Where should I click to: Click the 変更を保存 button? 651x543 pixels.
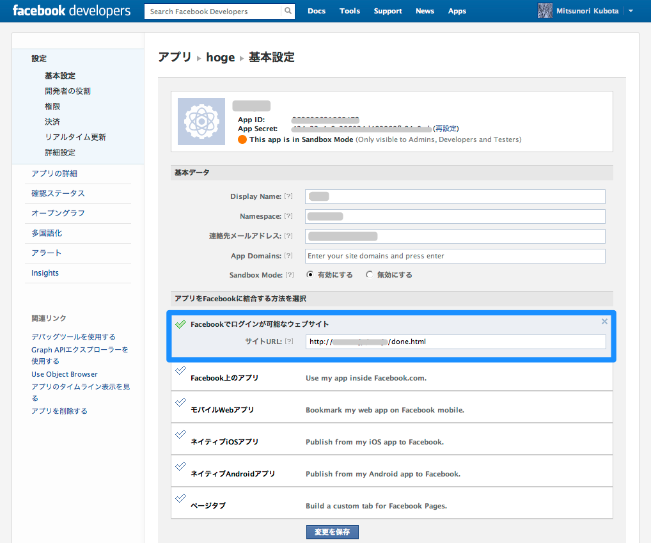coord(332,532)
